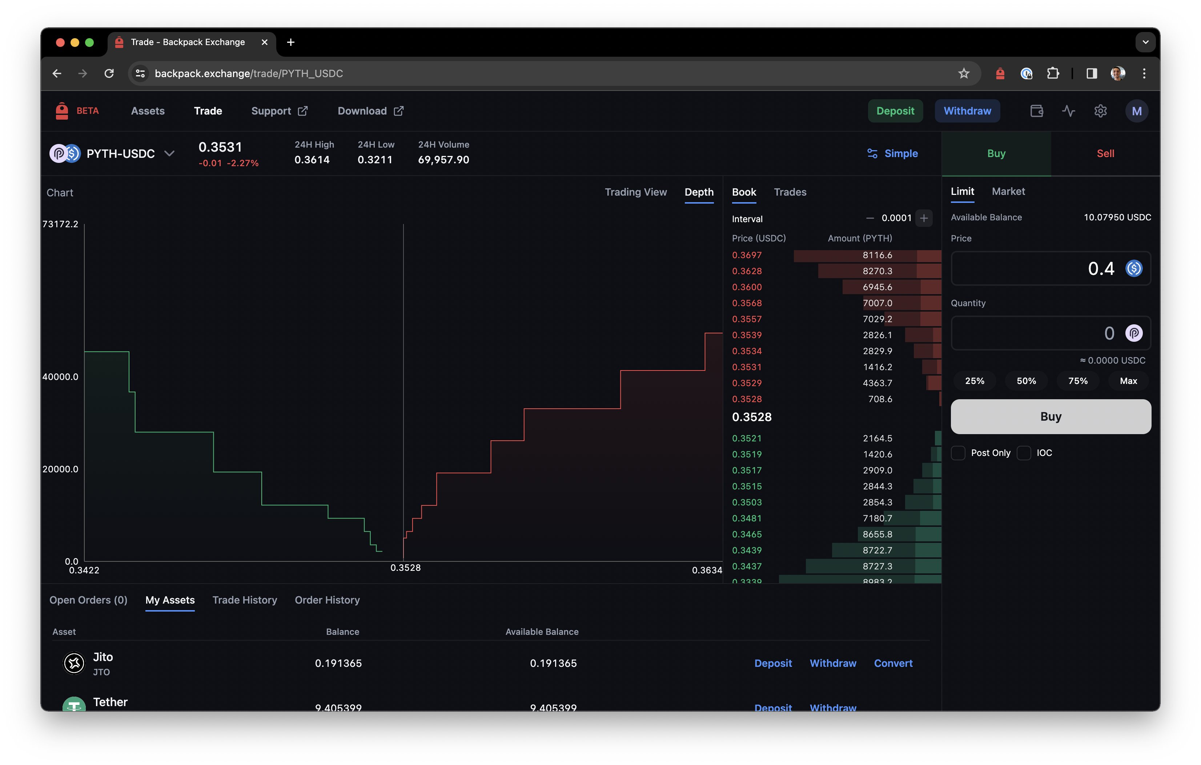Reload the page

pos(109,73)
